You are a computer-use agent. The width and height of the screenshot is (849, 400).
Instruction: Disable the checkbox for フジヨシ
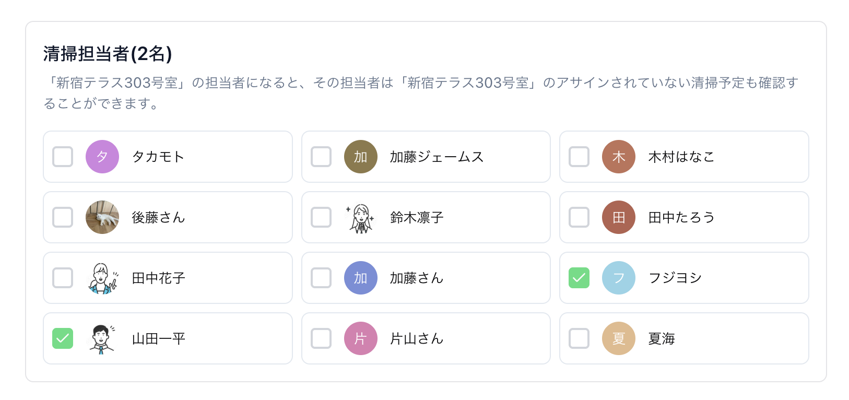tap(579, 278)
